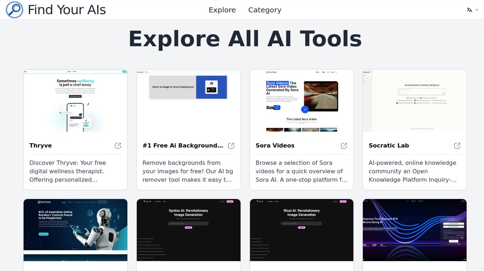View the Socratic Lab screenshot thumbnail
Viewport: 484px width, 271px height.
(x=415, y=100)
